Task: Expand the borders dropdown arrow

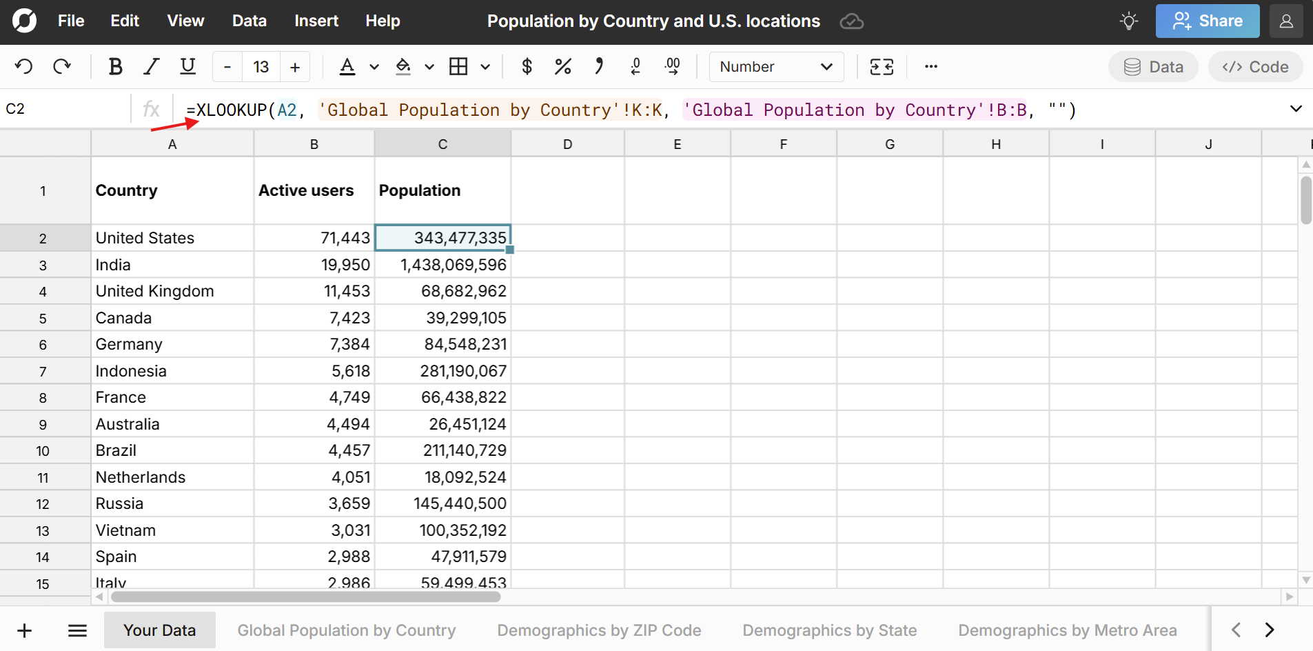Action: pyautogui.click(x=485, y=67)
